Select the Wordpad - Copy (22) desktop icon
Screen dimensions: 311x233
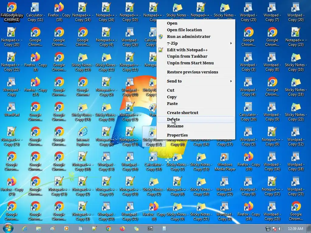(225, 186)
